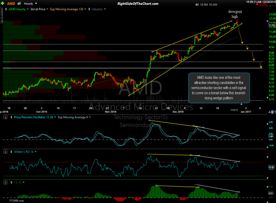Click the 10.00 price axis label
This screenshot has width=276, height=203.
pos(272,42)
